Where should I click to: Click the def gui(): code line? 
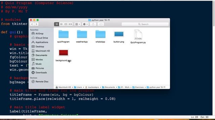tap(12, 32)
